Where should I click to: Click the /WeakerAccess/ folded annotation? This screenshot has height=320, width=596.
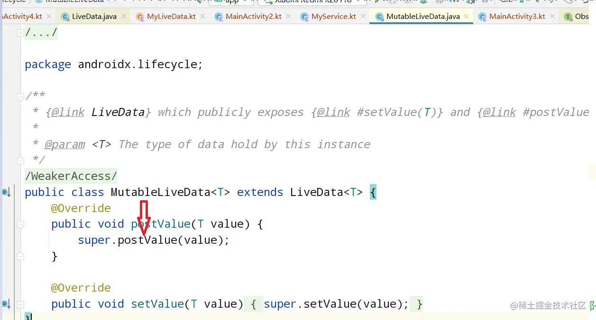(71, 176)
